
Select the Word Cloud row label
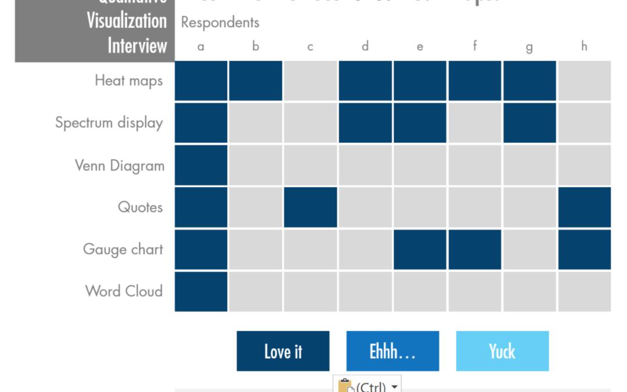point(124,291)
